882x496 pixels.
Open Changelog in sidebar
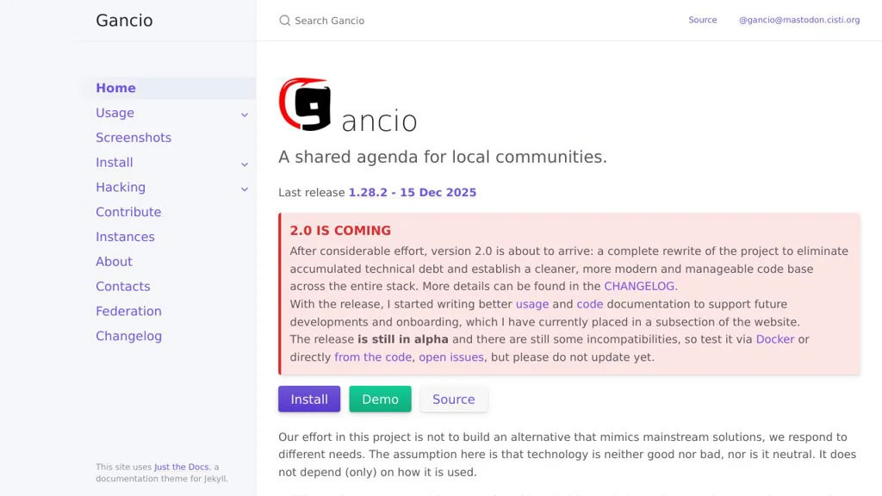point(128,335)
